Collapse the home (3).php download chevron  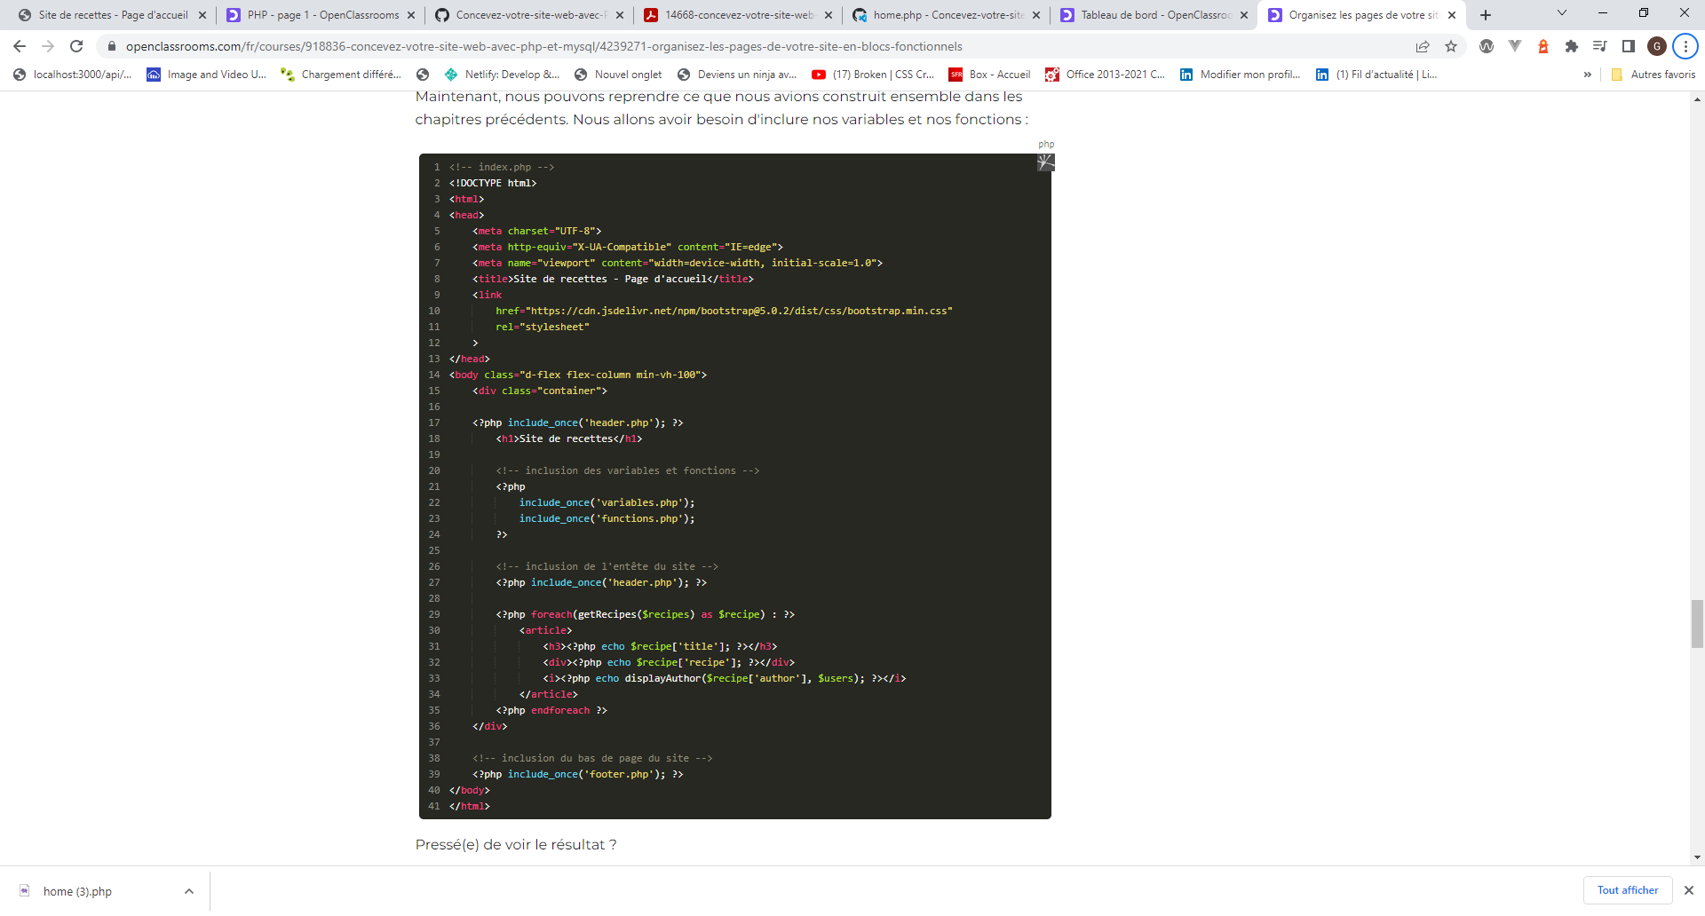[x=188, y=890]
